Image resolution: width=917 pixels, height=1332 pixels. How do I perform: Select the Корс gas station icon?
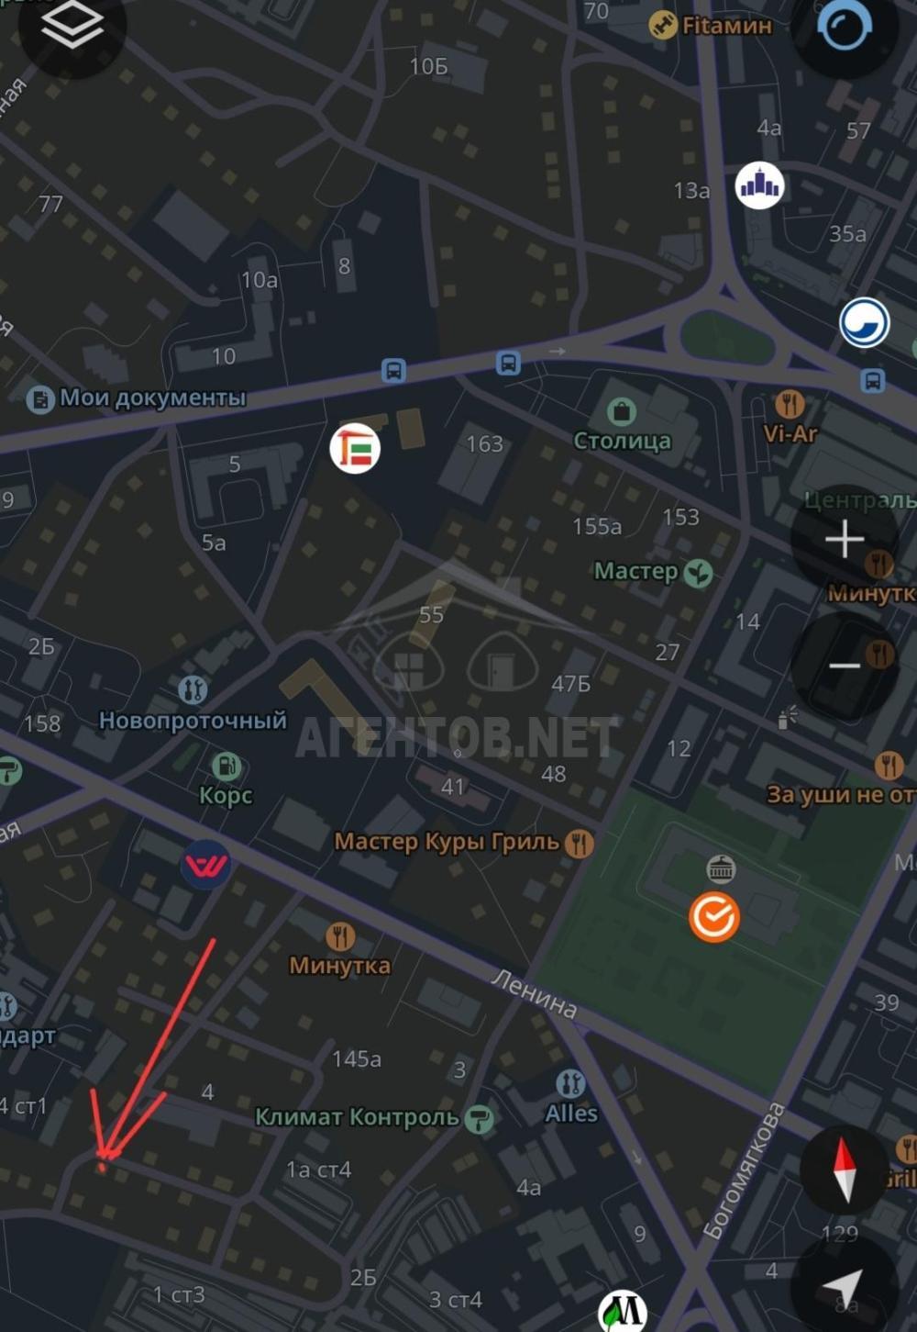click(x=226, y=766)
